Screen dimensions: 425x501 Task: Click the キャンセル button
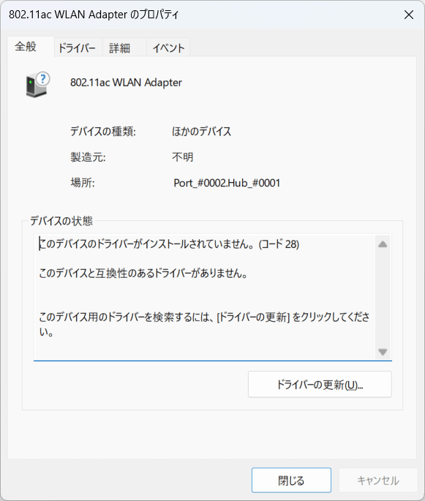[x=378, y=481]
